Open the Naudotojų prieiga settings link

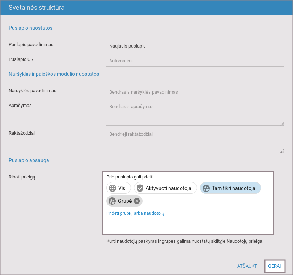tap(244, 241)
